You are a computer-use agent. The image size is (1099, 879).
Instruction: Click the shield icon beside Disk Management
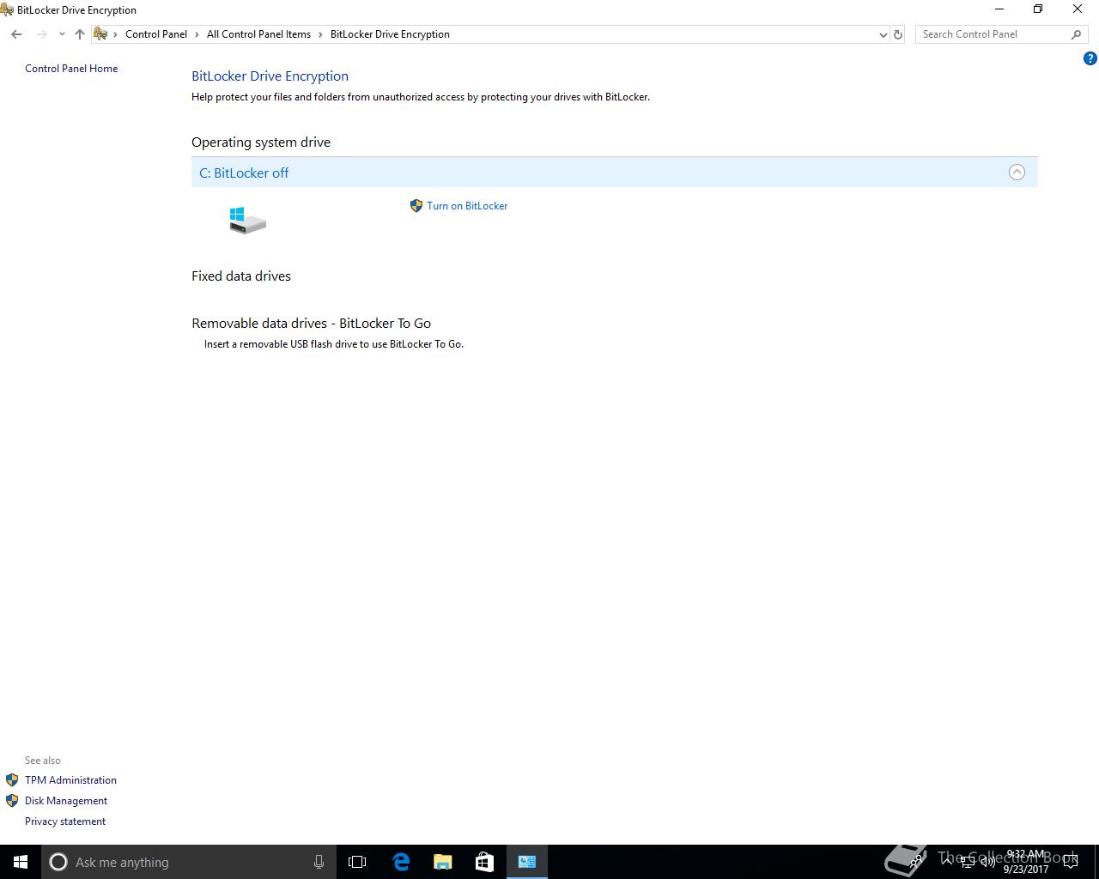(12, 801)
